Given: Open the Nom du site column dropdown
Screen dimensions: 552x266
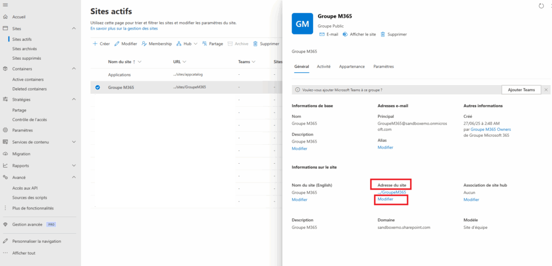Looking at the screenshot, I should 140,62.
